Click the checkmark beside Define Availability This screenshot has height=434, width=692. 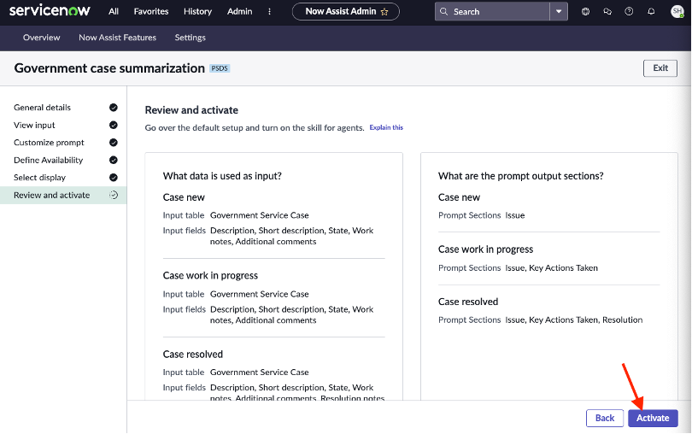click(x=114, y=160)
